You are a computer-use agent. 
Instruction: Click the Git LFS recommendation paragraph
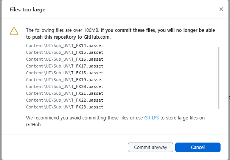point(115,121)
